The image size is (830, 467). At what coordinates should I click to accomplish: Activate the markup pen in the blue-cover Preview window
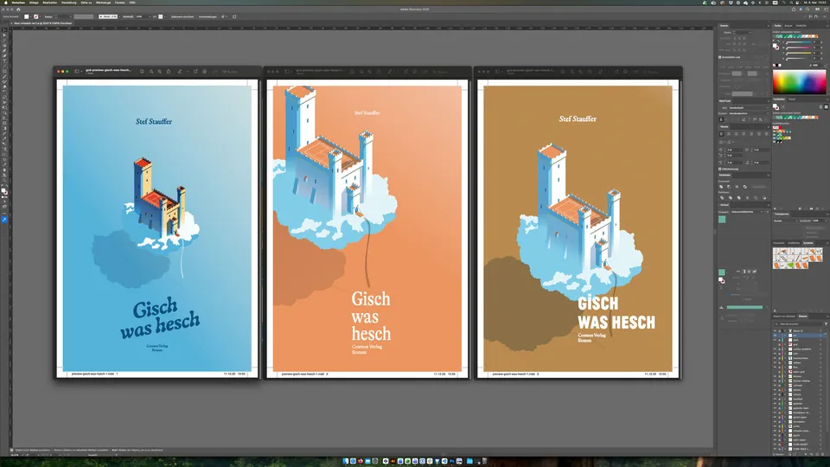(180, 72)
